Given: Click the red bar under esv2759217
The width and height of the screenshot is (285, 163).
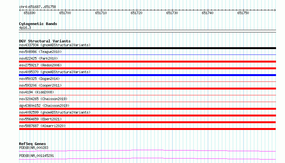Looking at the screenshot, I should click(x=147, y=68).
